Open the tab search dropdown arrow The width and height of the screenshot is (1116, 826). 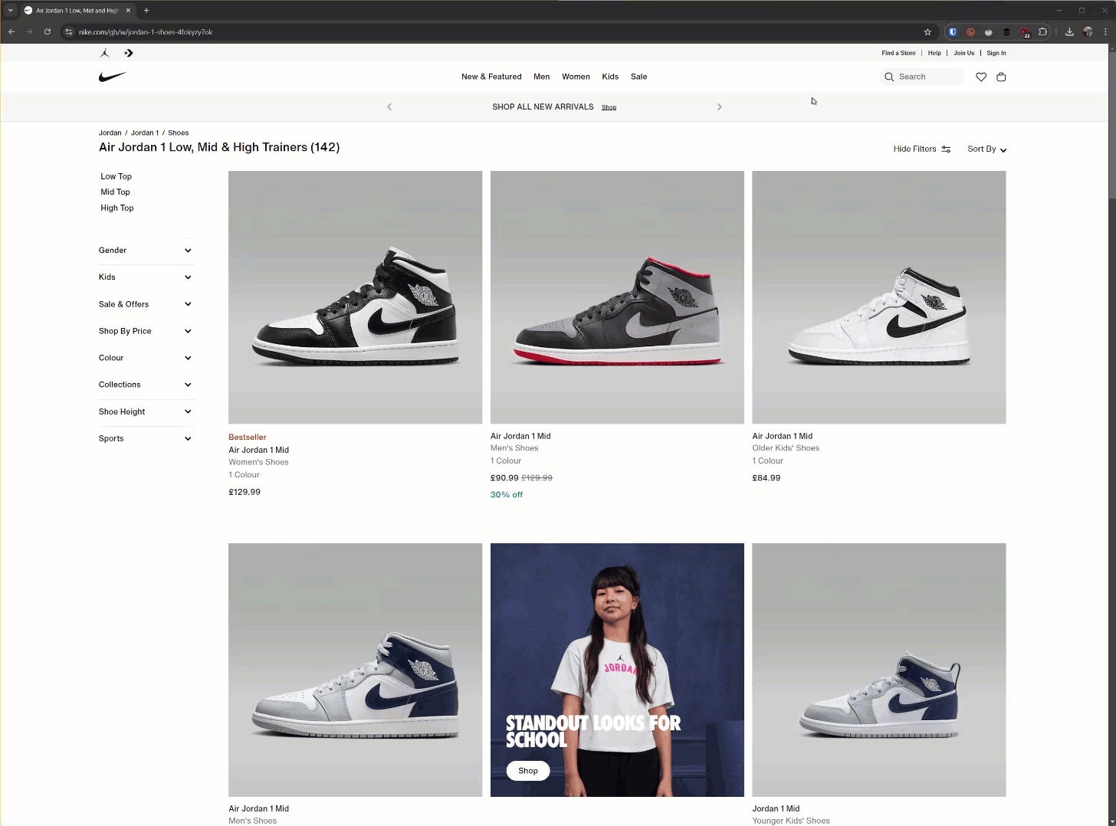click(x=10, y=10)
